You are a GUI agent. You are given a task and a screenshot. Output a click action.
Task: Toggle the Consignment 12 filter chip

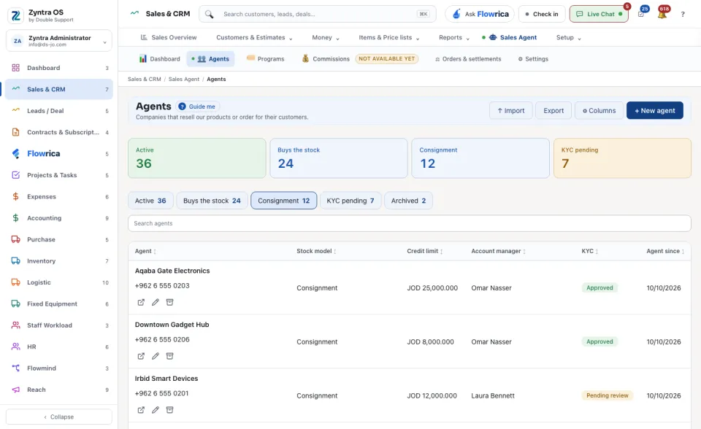284,201
